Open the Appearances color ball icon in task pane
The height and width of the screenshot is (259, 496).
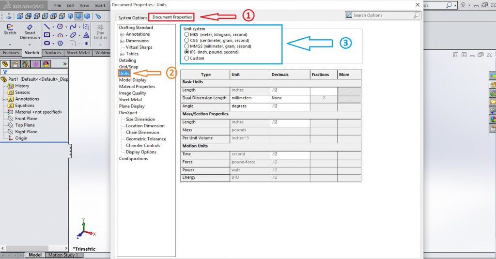(493, 119)
